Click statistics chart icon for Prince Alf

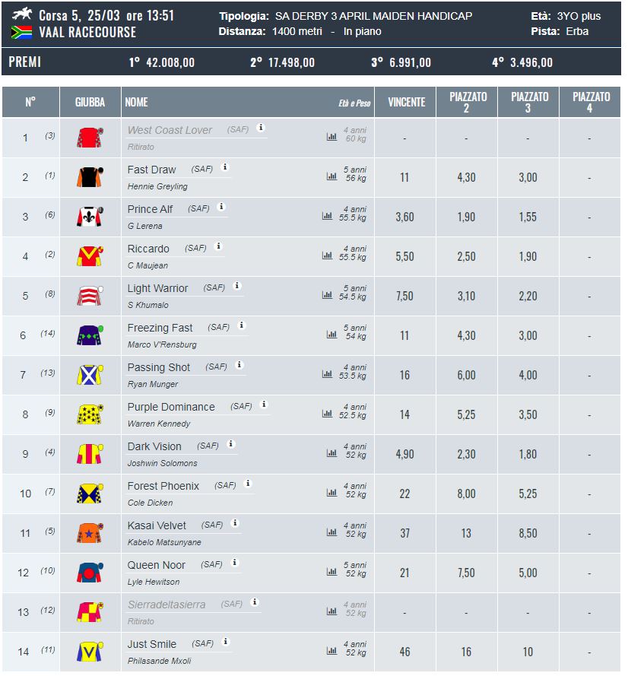[327, 216]
